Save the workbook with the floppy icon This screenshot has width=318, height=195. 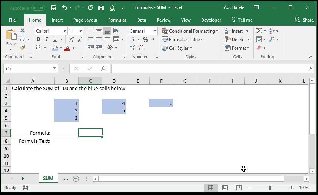(53, 8)
